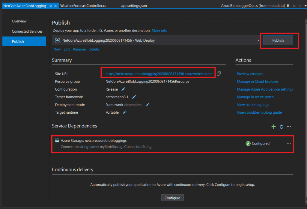The image size is (307, 209).
Task: Open the site URL azurewebsites.net link
Action: point(159,74)
